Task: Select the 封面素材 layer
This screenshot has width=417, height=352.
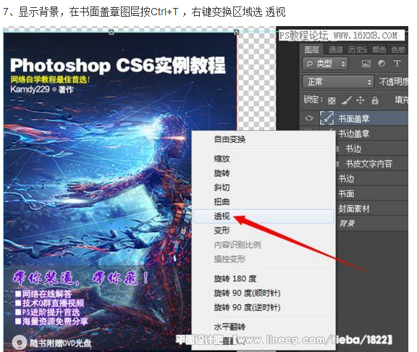Action: (x=354, y=209)
